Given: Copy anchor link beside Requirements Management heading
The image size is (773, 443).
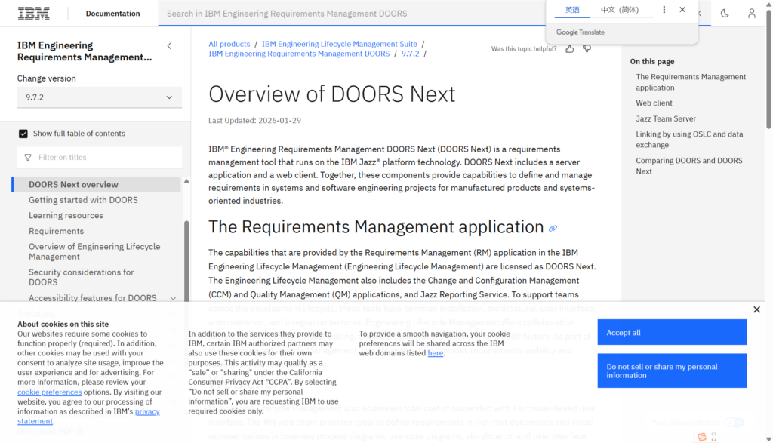Looking at the screenshot, I should [x=553, y=229].
